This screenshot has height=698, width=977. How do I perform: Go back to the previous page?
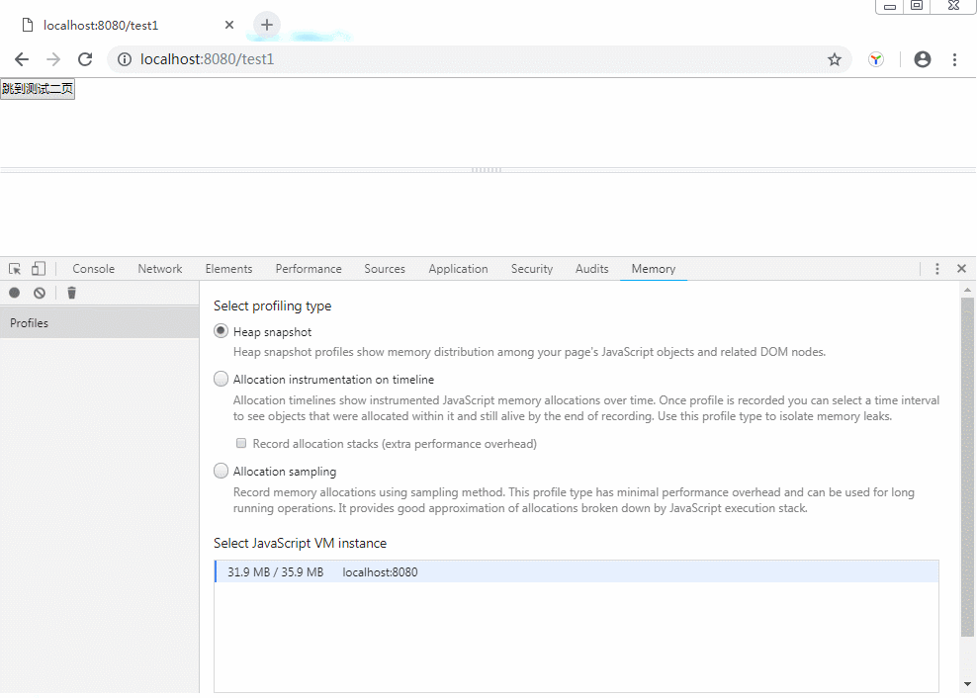[22, 59]
